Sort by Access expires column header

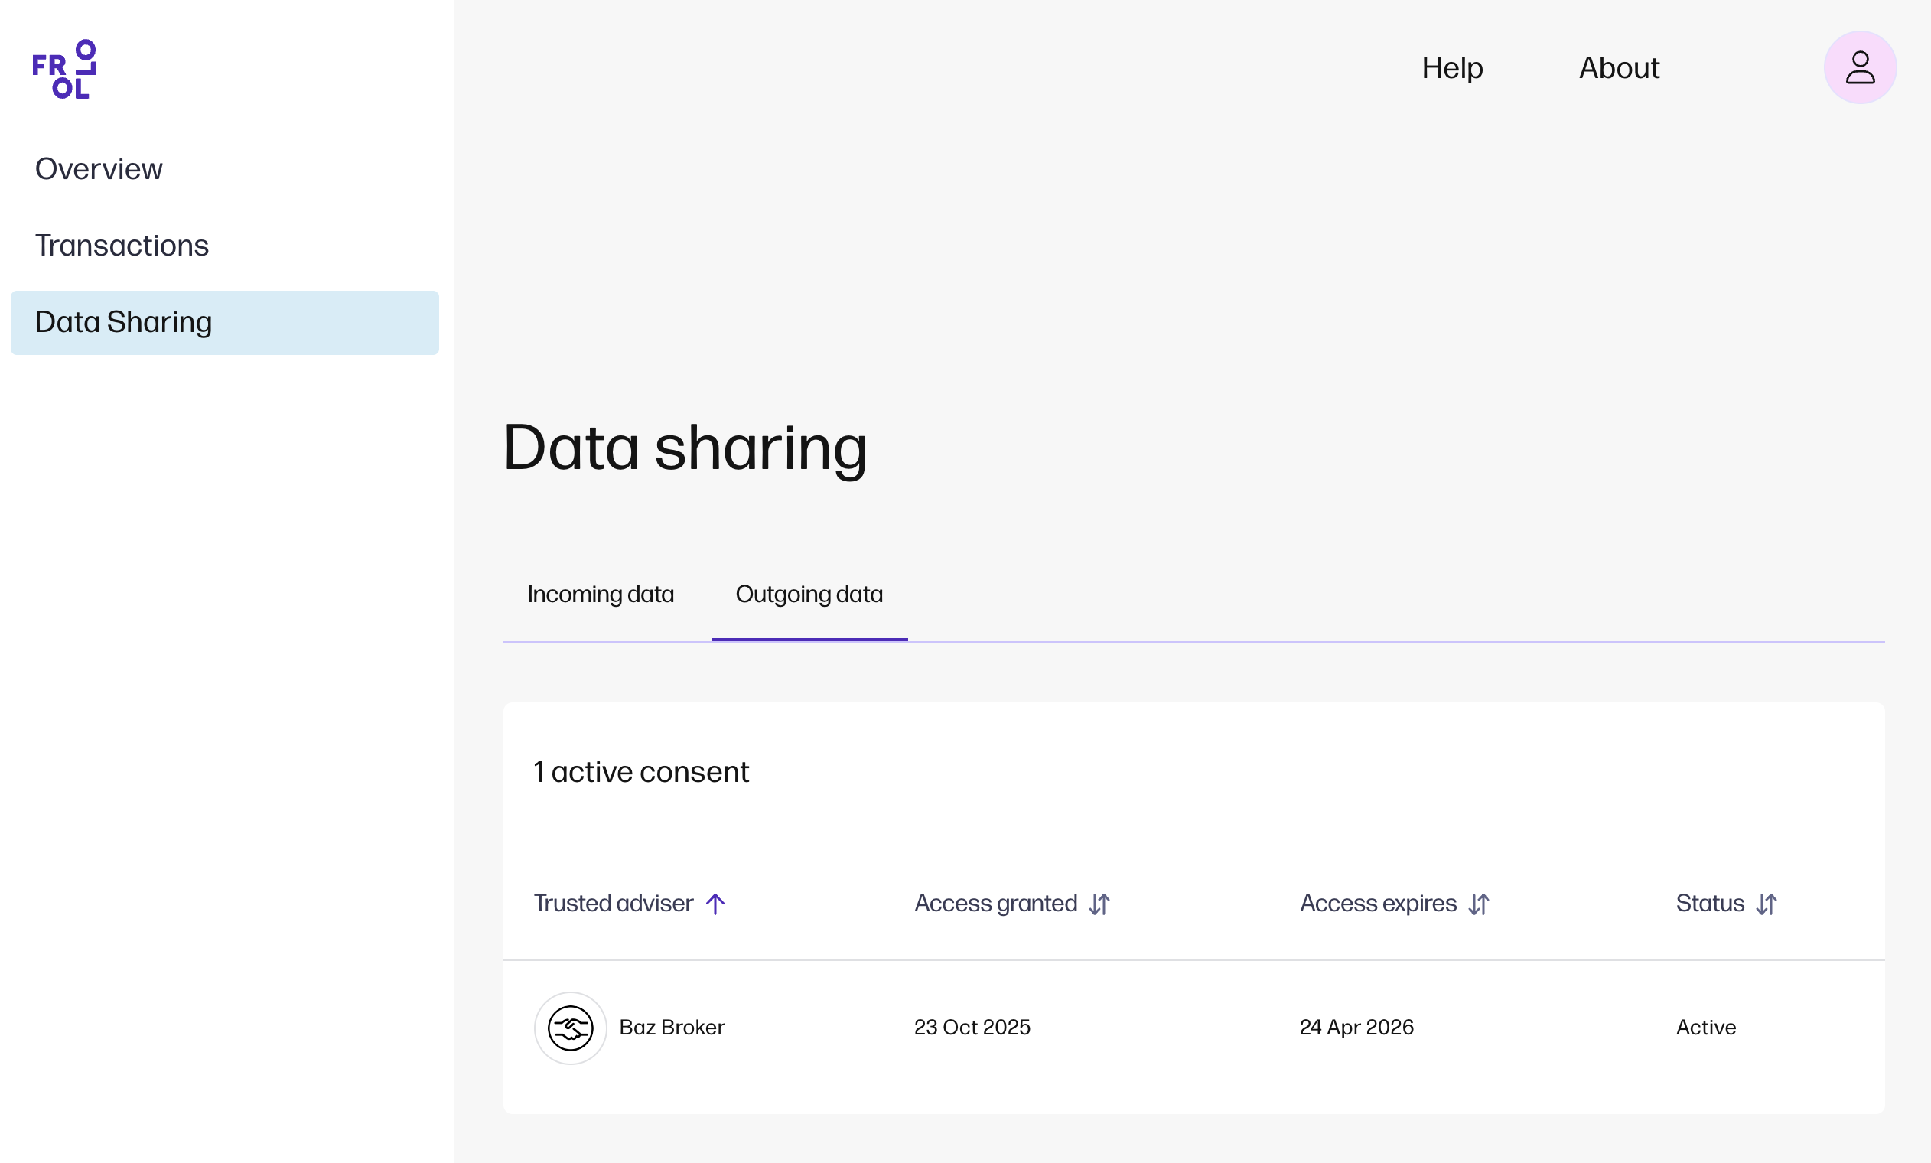coord(1378,904)
